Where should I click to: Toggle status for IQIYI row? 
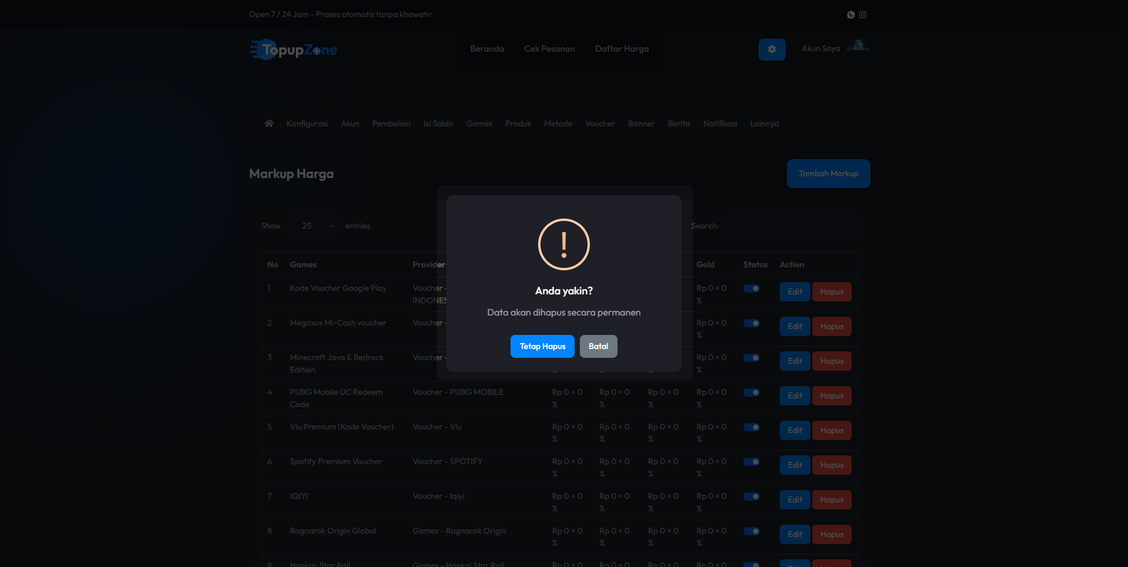[x=752, y=496]
